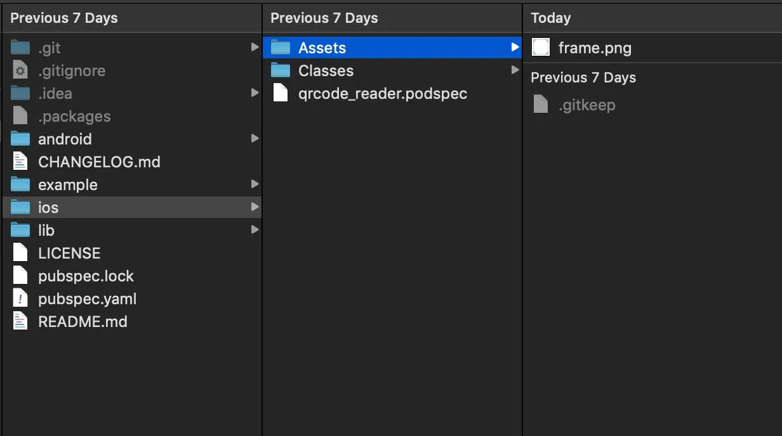This screenshot has width=782, height=436.
Task: Select the CHANGELOG.md file
Action: coord(98,162)
